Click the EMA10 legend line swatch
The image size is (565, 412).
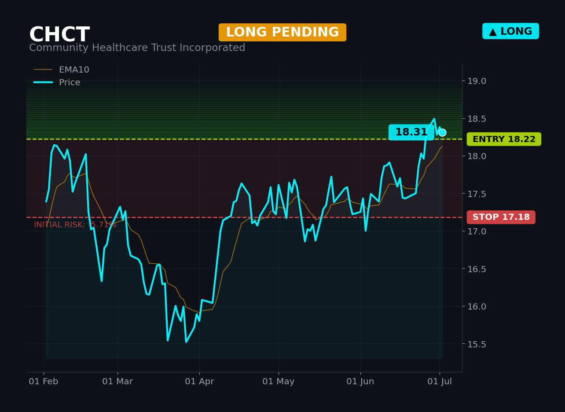pyautogui.click(x=43, y=70)
